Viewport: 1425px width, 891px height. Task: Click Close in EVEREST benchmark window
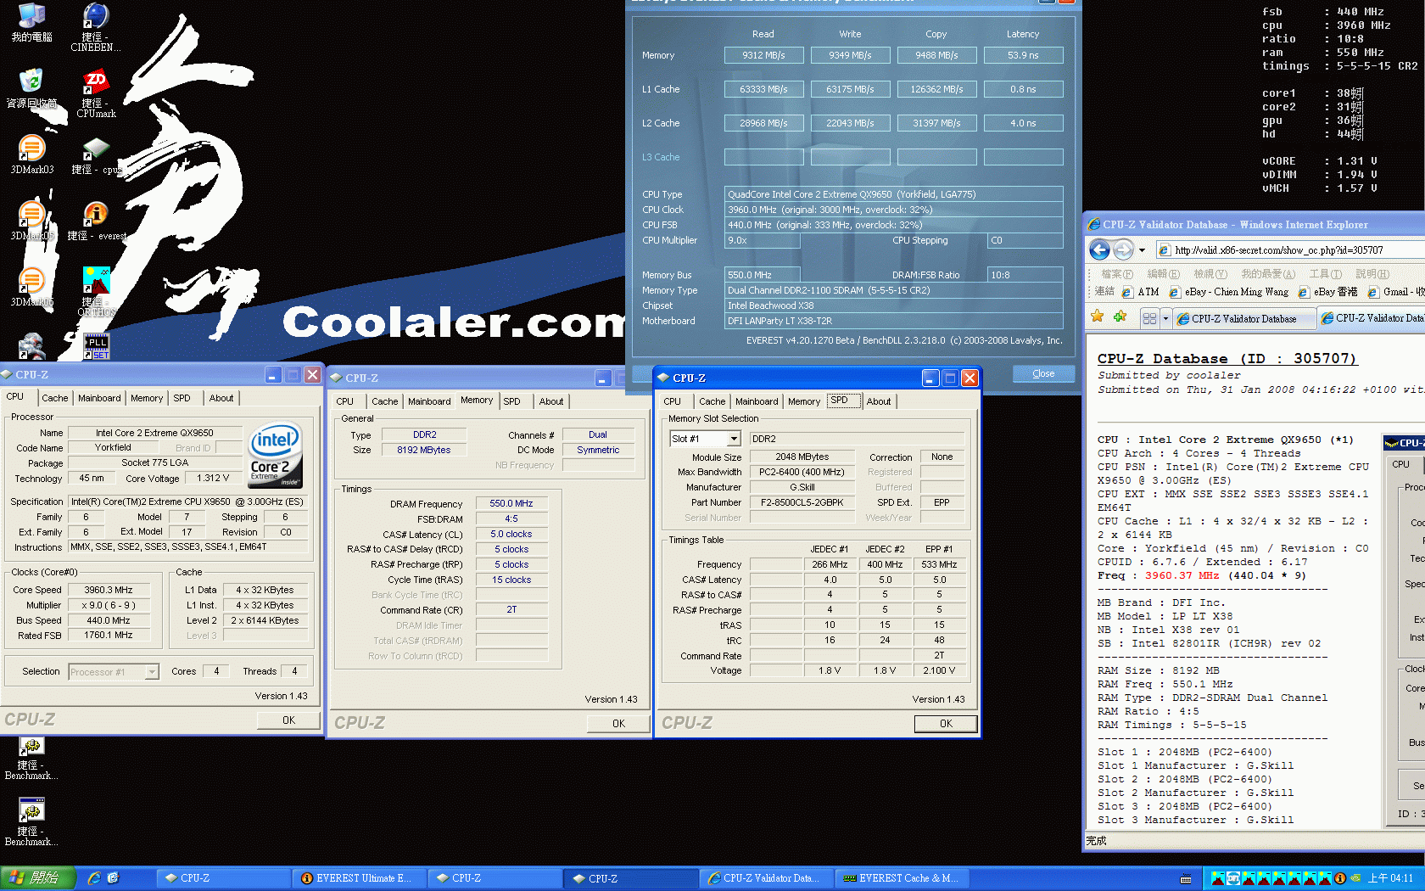pos(1043,373)
